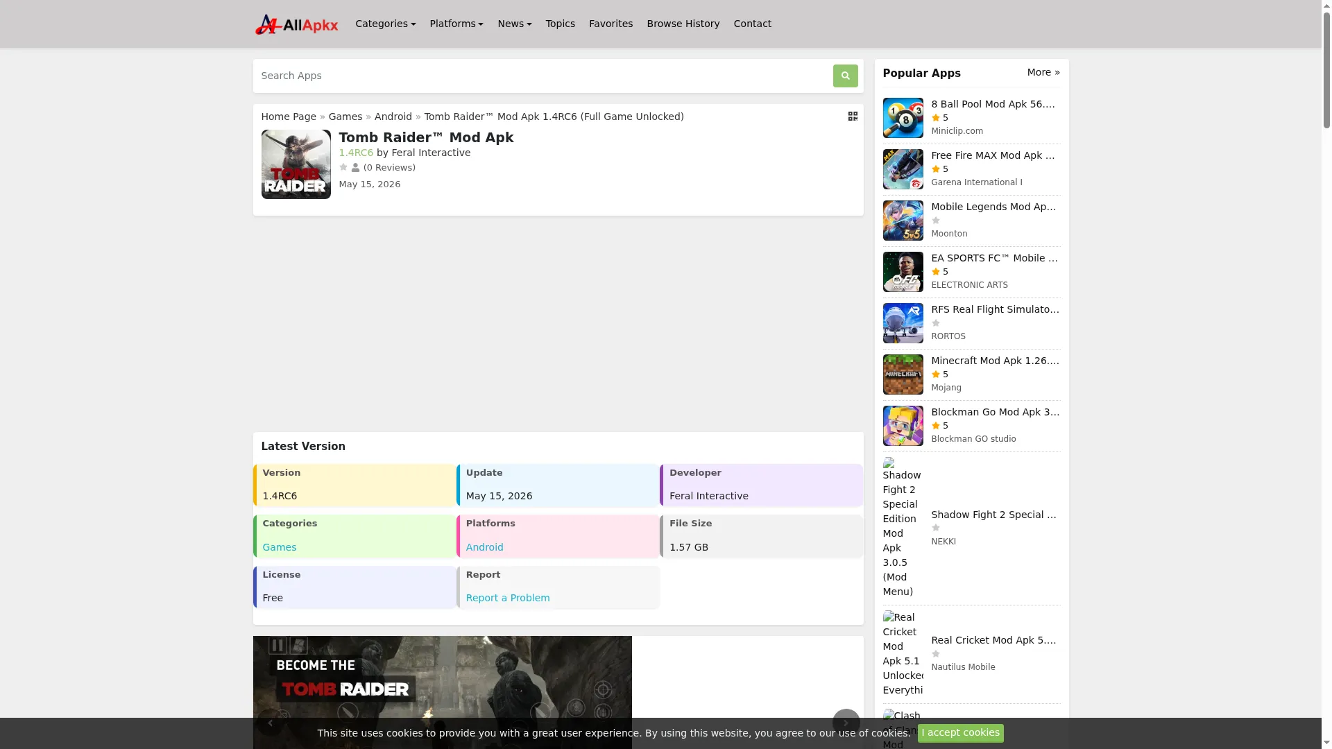Click the rating star under Tomb Raider title
This screenshot has height=749, width=1332.
(x=343, y=167)
